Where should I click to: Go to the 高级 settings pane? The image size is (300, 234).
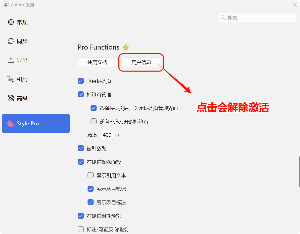pos(36,98)
